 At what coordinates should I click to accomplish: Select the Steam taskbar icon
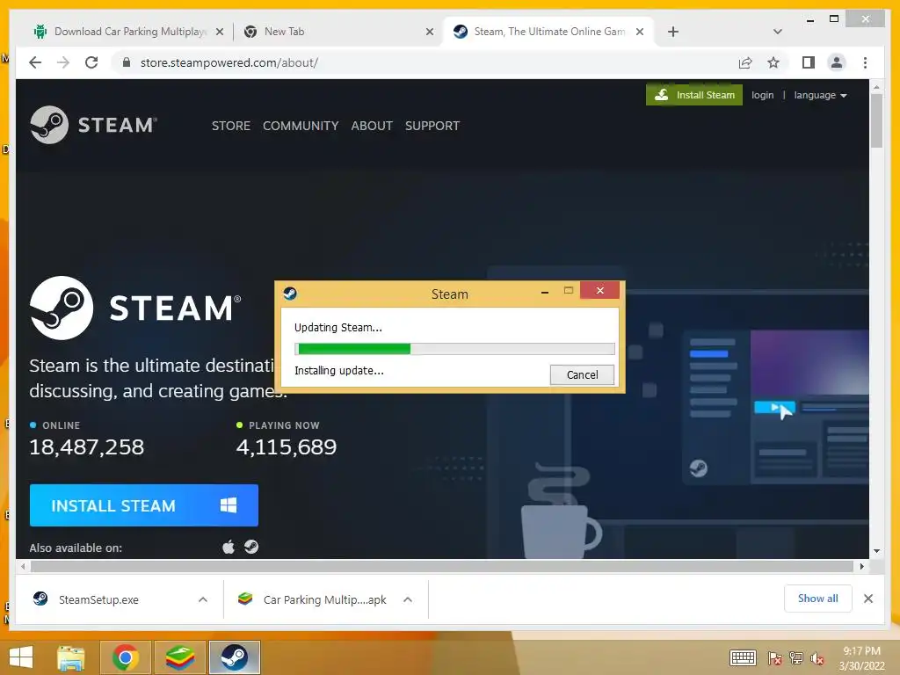(234, 657)
